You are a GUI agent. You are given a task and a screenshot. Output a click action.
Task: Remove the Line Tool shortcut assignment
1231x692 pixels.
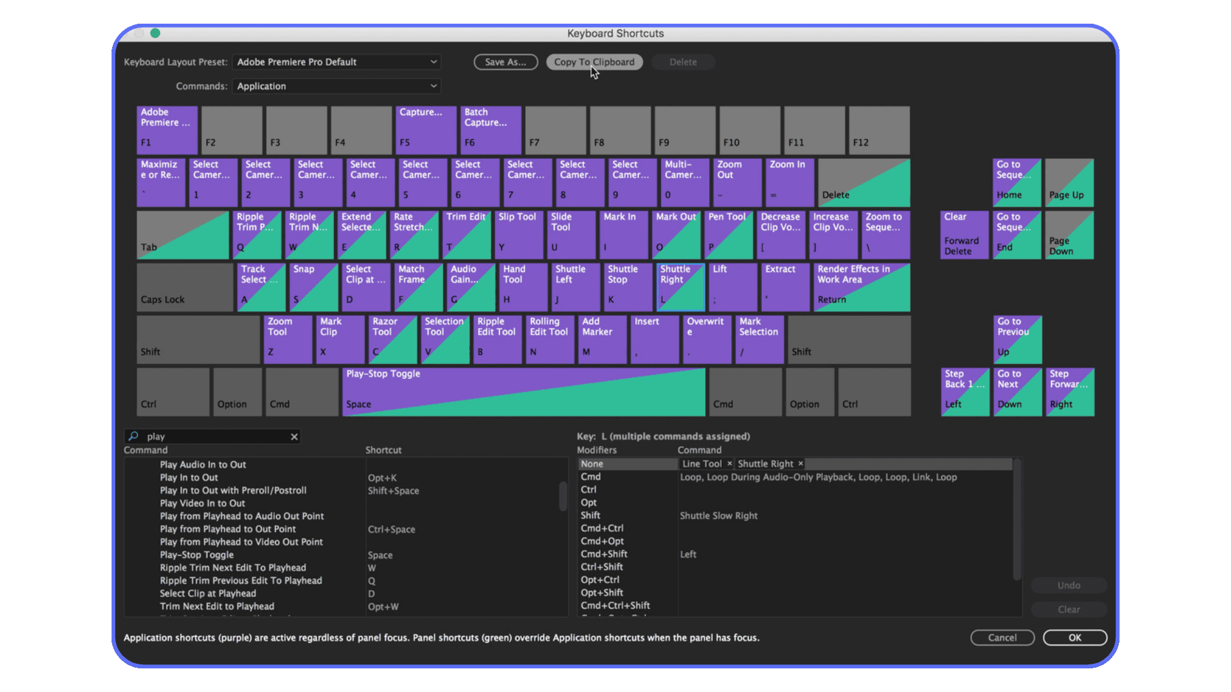[728, 463]
